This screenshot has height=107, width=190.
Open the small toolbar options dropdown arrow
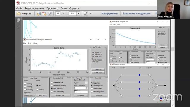coord(91,13)
